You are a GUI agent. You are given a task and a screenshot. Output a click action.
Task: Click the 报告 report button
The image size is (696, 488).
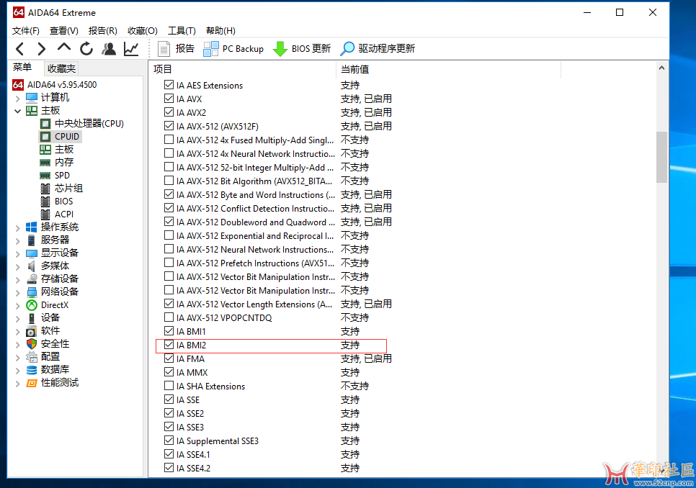[177, 48]
